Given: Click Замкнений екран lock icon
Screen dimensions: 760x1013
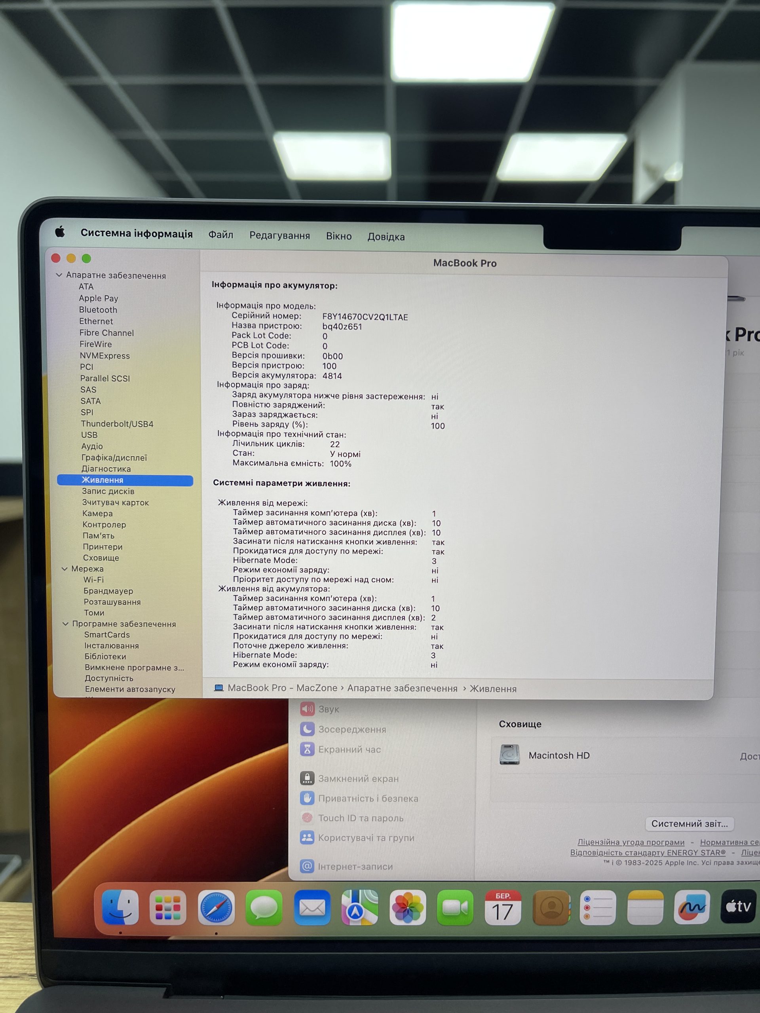Looking at the screenshot, I should coord(307,778).
